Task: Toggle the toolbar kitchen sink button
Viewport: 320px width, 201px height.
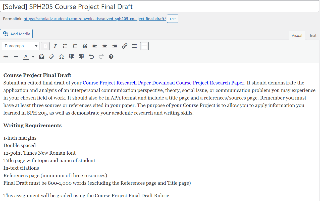Action: click(x=144, y=46)
